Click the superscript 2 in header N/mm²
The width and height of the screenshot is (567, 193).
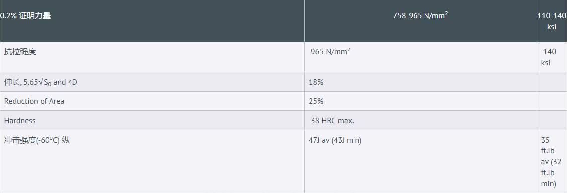click(446, 13)
